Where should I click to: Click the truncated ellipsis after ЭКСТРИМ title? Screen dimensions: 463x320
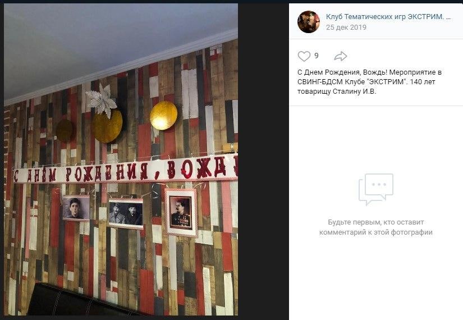click(x=448, y=17)
